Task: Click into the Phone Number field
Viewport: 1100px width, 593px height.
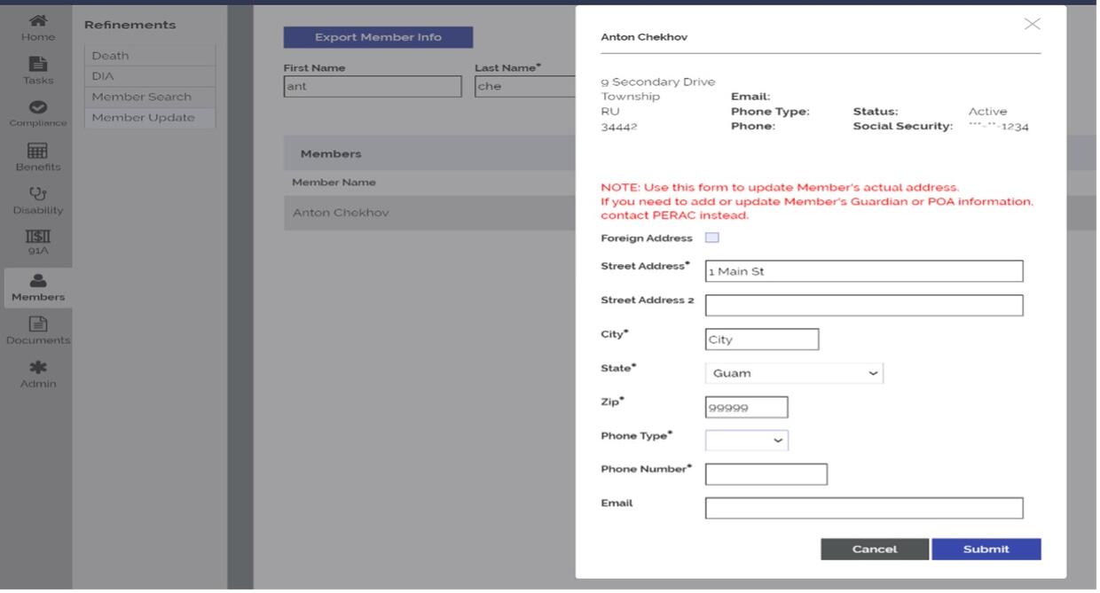Action: pyautogui.click(x=766, y=474)
